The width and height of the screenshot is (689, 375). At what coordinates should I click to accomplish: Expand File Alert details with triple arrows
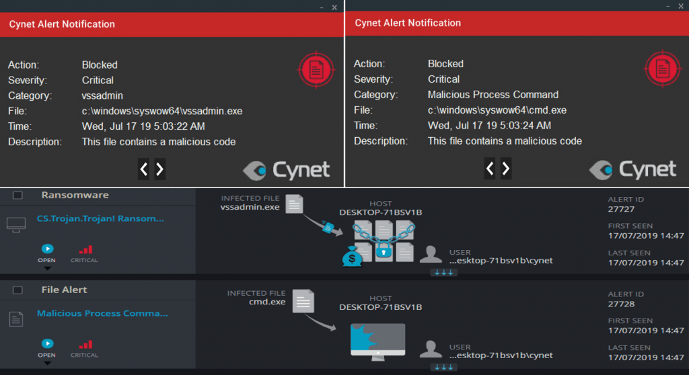[444, 367]
